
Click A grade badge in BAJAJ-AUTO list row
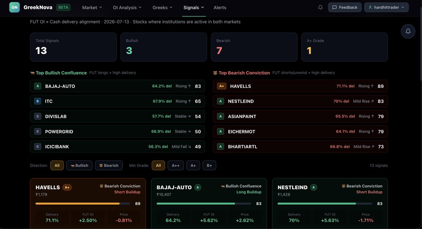tap(38, 86)
